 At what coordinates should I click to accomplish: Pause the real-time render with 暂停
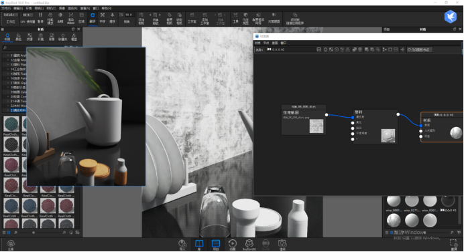click(40, 17)
